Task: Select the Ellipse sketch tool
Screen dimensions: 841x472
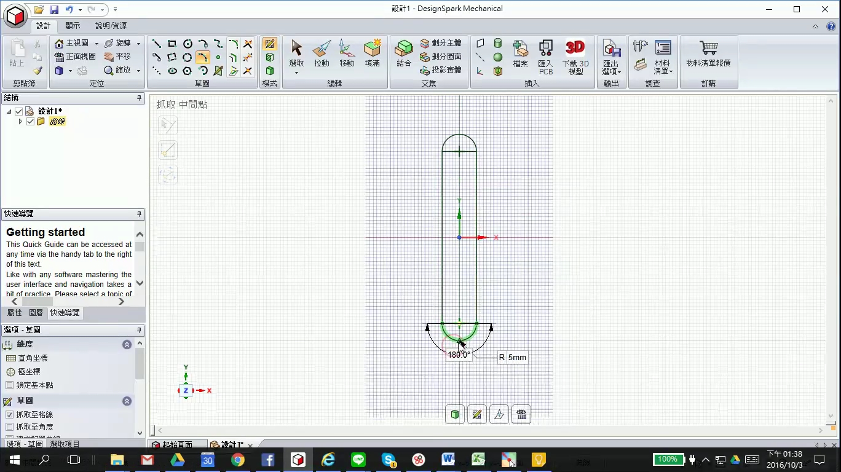Action: [x=172, y=71]
